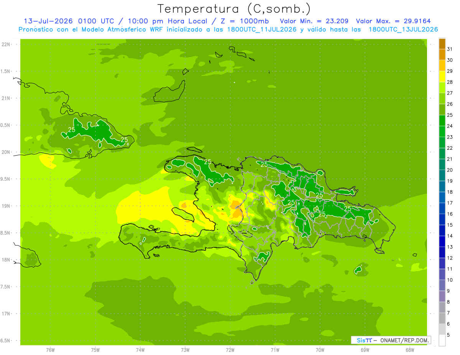
Task: Click the 70W longitude axis label
Action: point(320,350)
